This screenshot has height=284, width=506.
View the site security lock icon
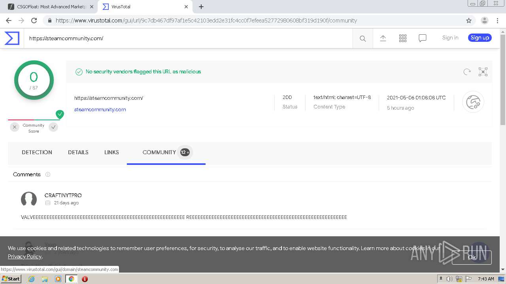pos(50,21)
